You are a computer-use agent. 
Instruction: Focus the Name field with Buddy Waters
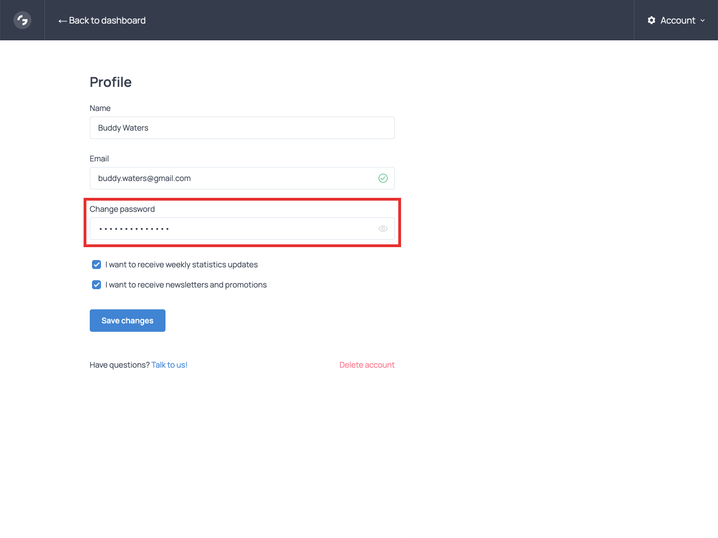click(242, 128)
